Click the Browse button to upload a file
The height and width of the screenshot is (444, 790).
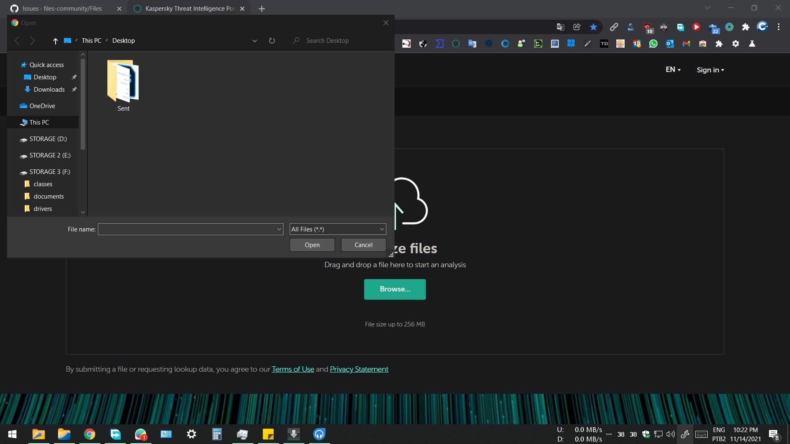(395, 289)
